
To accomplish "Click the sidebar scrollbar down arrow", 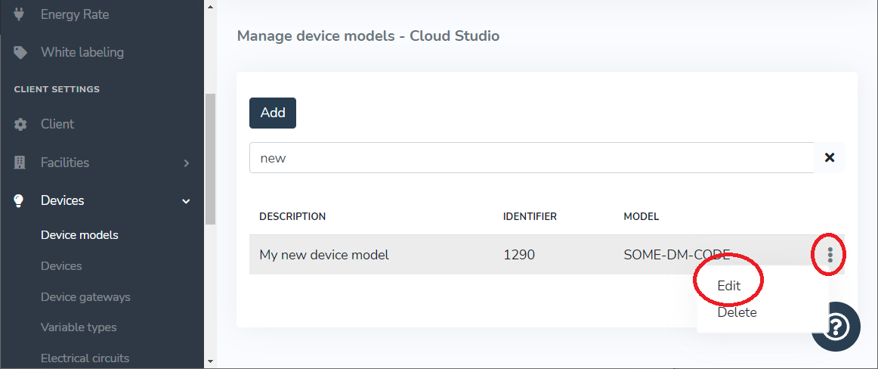I will pyautogui.click(x=210, y=362).
